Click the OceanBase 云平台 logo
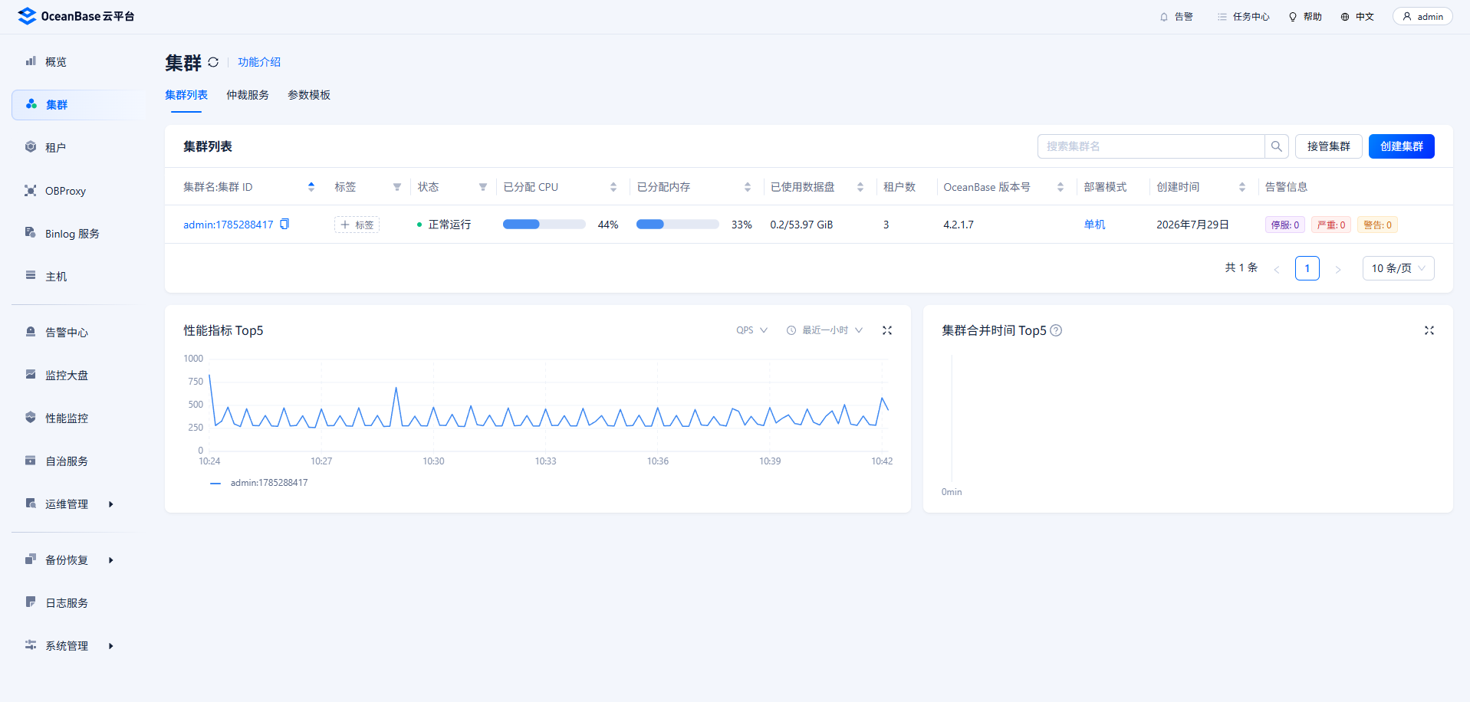Image resolution: width=1470 pixels, height=702 pixels. pyautogui.click(x=76, y=16)
